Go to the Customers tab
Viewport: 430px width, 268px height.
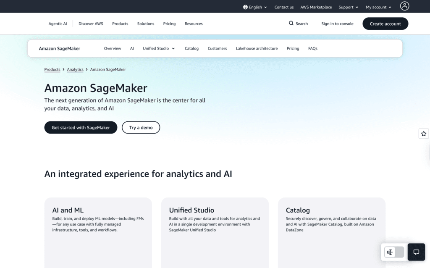tap(217, 49)
